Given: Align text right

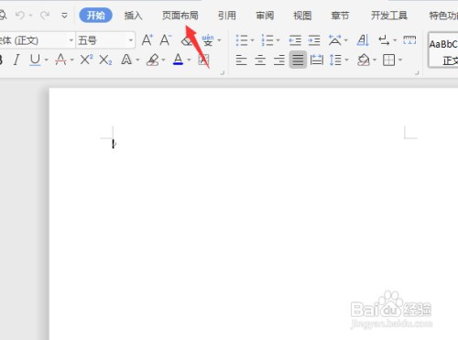Looking at the screenshot, I should pyautogui.click(x=279, y=60).
